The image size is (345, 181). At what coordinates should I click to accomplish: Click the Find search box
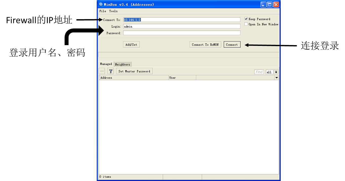[259, 72]
